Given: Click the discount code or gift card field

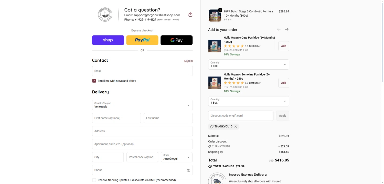Looking at the screenshot, I should [241, 116].
